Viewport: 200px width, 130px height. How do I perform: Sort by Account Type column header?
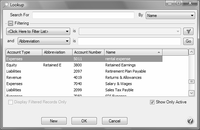[x=24, y=52]
